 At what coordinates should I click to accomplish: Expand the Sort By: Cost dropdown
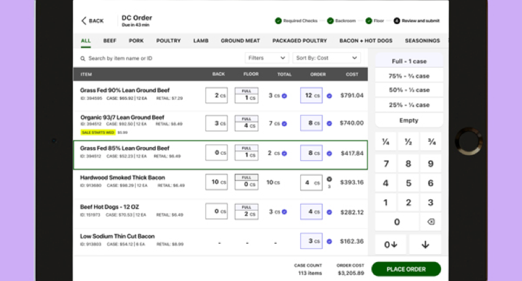(326, 58)
